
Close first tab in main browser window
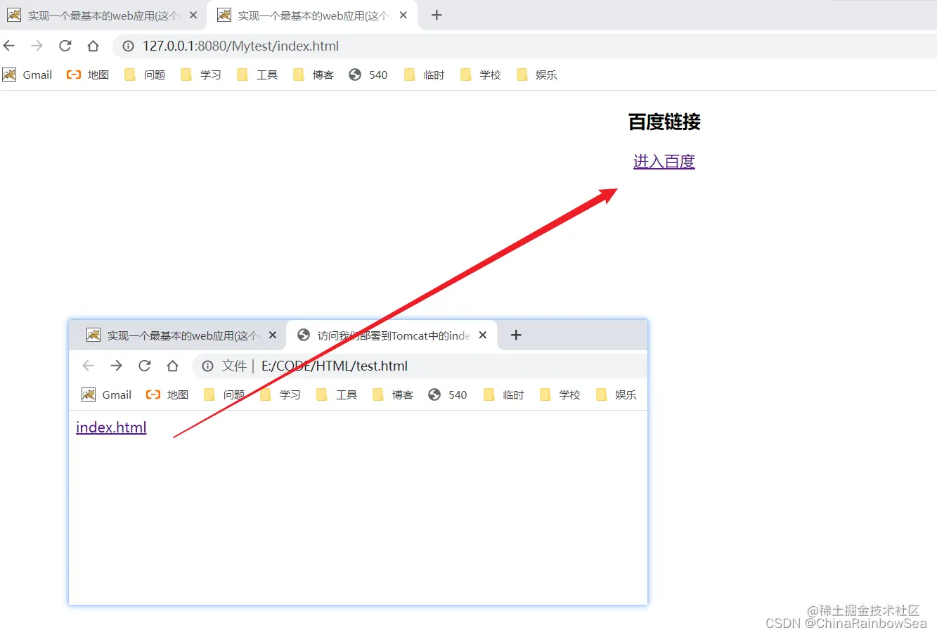(193, 15)
